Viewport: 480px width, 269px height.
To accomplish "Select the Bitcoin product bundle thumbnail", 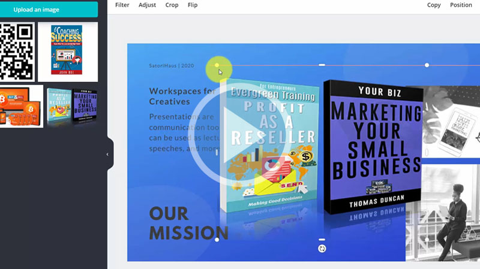I will click(x=22, y=107).
